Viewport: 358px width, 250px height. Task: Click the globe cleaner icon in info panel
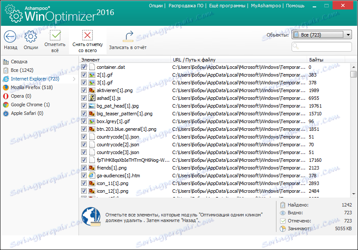tap(91, 216)
